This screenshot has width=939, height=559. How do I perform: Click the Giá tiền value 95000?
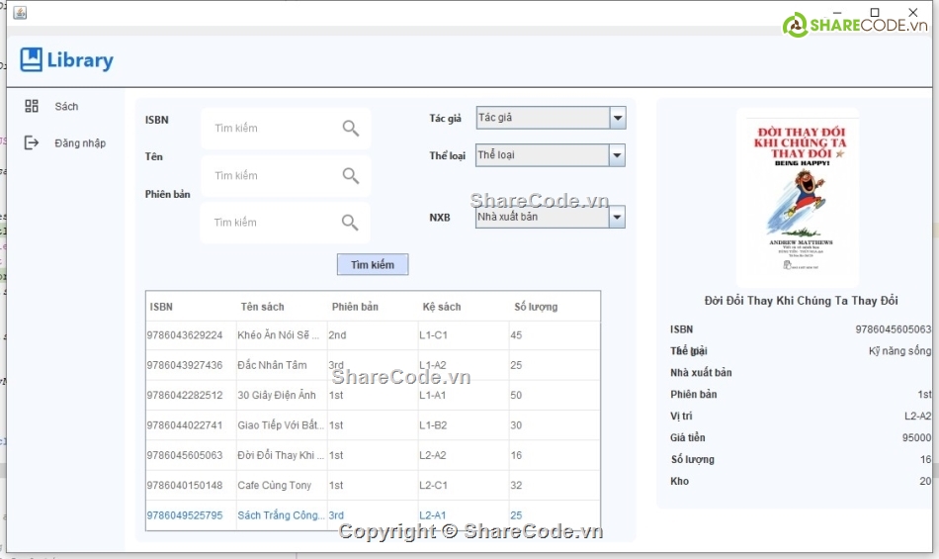coord(916,438)
